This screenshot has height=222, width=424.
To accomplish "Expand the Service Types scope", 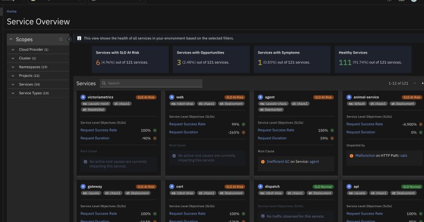I will point(13,93).
